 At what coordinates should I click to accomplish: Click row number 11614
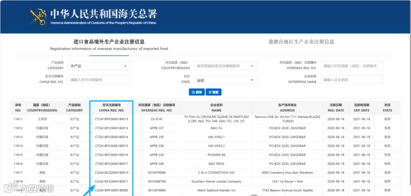point(18,146)
